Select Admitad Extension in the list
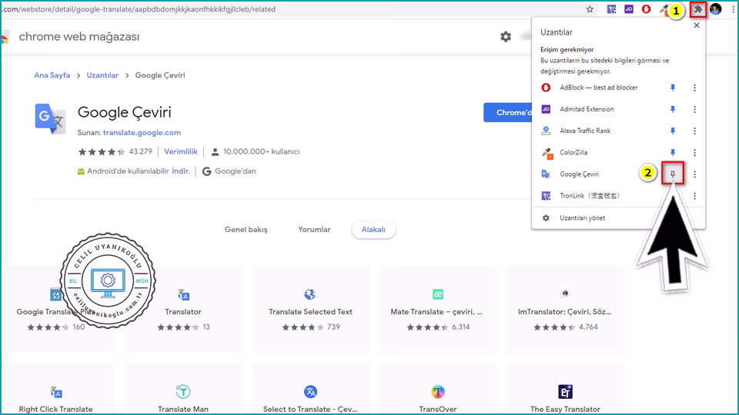This screenshot has height=415, width=739. click(587, 109)
